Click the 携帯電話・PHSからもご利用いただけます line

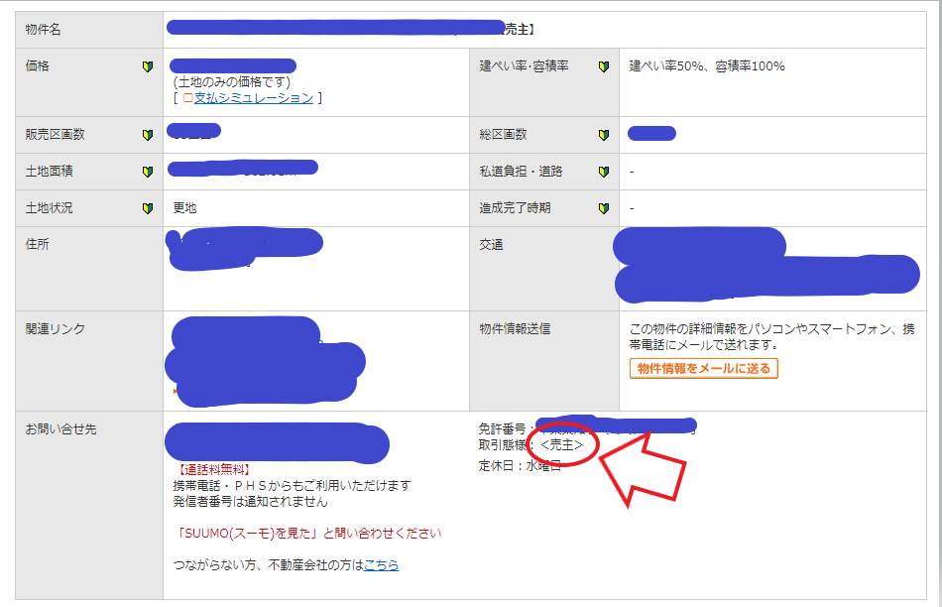(x=292, y=485)
